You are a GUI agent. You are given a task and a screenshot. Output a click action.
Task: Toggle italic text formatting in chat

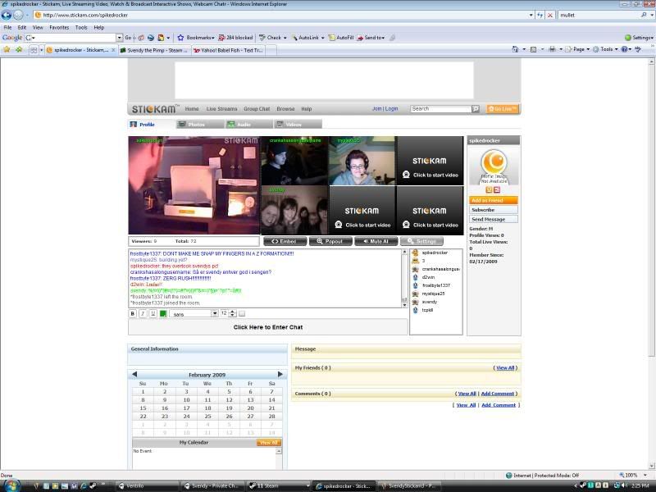pyautogui.click(x=143, y=313)
